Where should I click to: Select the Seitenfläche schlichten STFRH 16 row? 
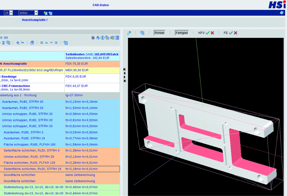click(60, 169)
